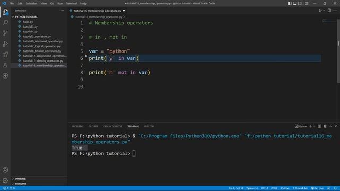The width and height of the screenshot is (340, 191).
Task: Open the Explorer view in activity bar
Action: [5, 12]
